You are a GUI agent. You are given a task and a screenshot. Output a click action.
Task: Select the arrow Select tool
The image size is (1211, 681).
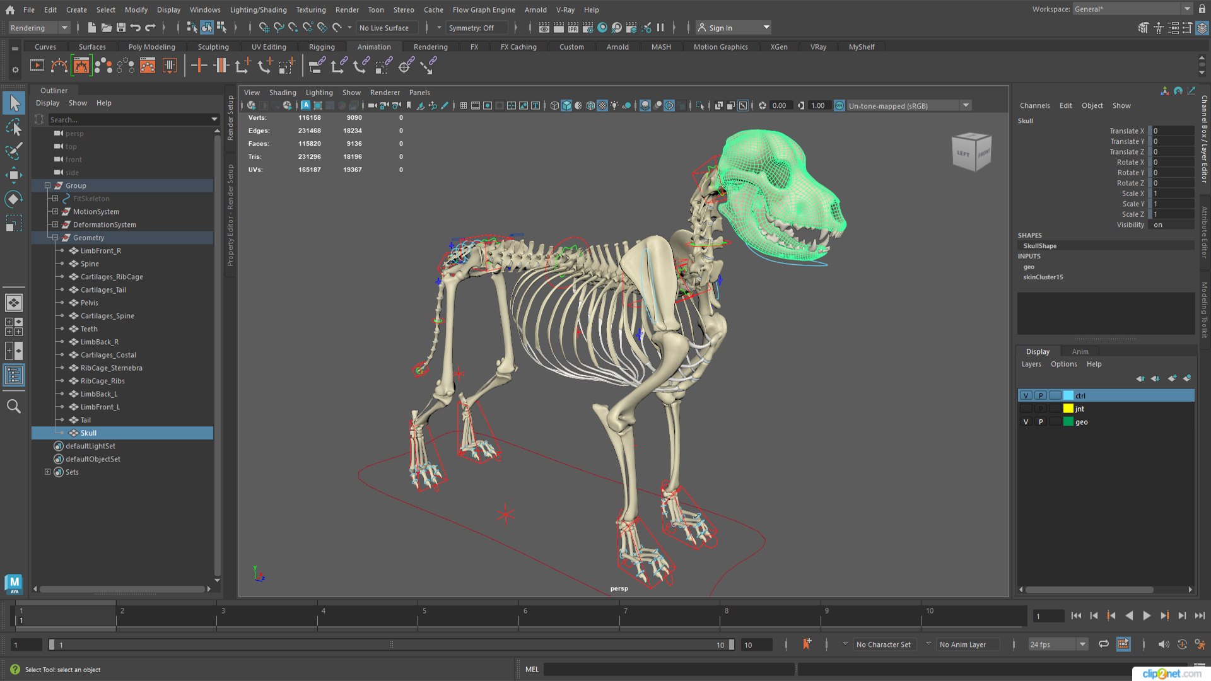click(x=14, y=103)
